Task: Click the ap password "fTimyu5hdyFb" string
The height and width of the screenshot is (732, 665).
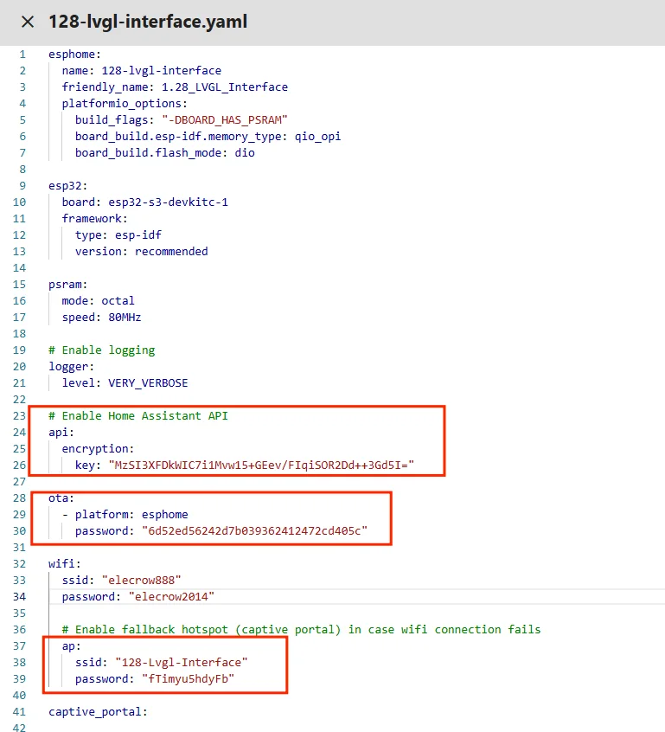Action: coord(188,678)
